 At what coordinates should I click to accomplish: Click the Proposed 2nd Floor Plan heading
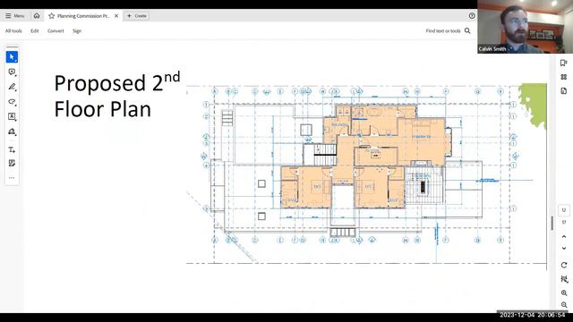(x=117, y=96)
